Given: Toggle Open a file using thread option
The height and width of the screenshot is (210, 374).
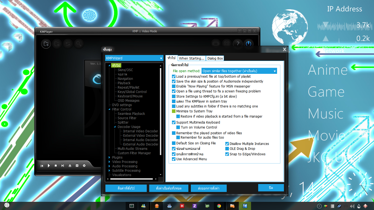Looking at the screenshot, I should tap(174, 91).
